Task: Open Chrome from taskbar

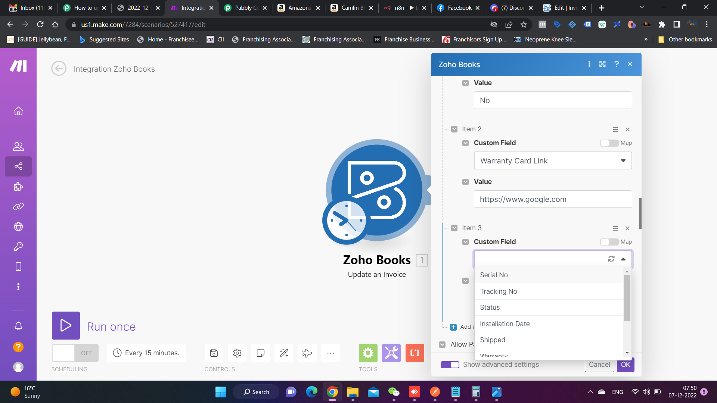Action: (332, 392)
